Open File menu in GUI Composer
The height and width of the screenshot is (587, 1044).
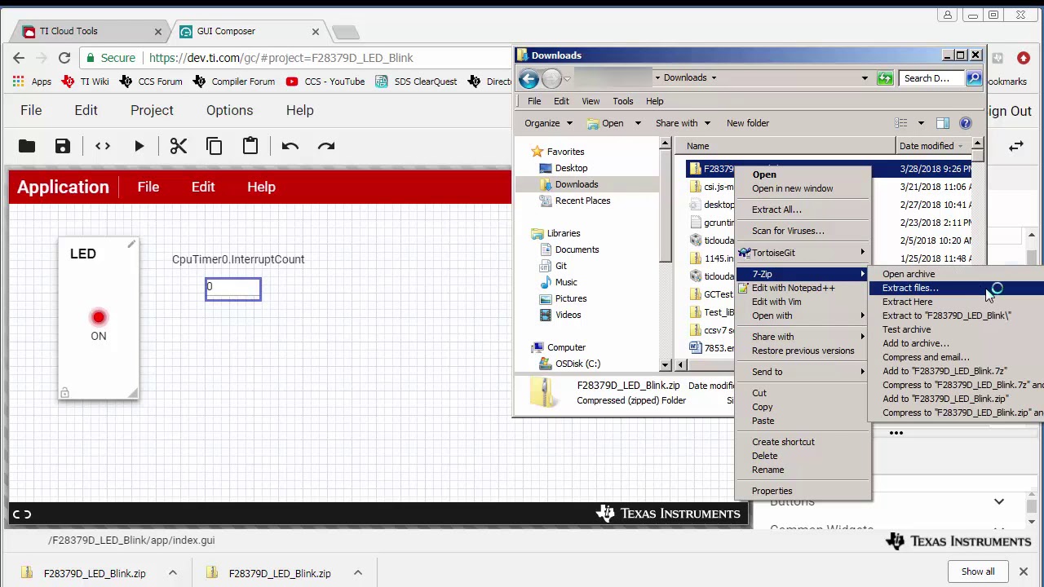(x=31, y=110)
